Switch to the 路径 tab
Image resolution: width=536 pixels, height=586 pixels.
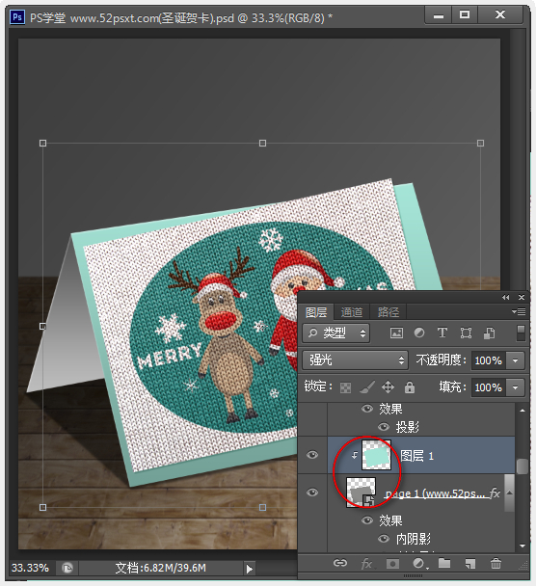[388, 312]
